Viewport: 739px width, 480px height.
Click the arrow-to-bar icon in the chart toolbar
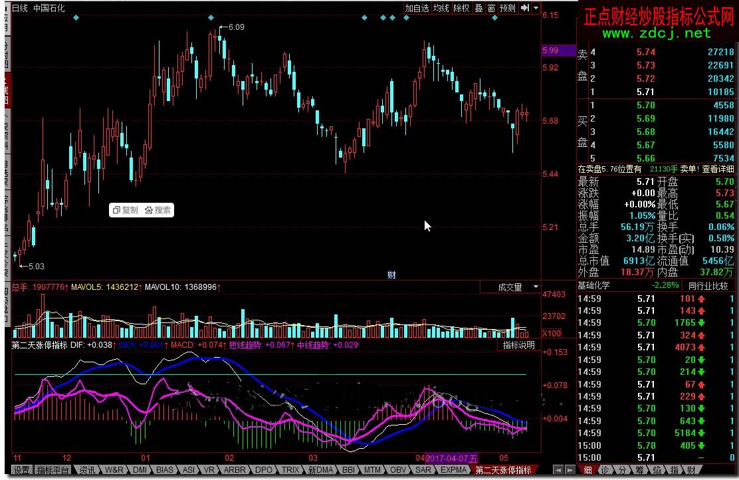525,8
